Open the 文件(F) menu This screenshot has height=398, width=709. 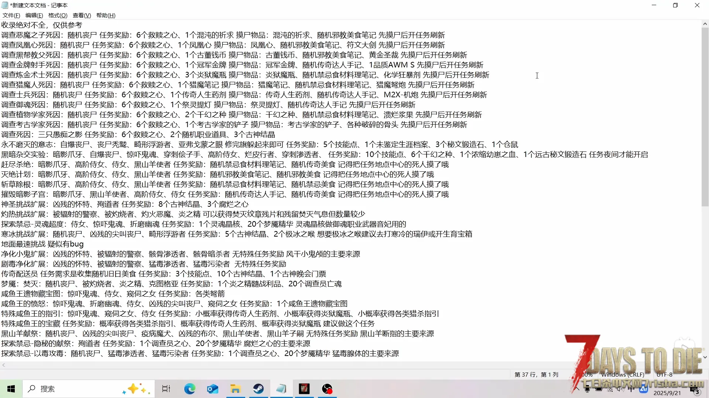coord(11,15)
